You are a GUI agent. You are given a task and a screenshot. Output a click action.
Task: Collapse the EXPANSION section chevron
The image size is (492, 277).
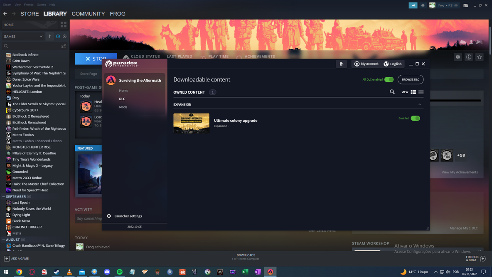click(x=420, y=104)
